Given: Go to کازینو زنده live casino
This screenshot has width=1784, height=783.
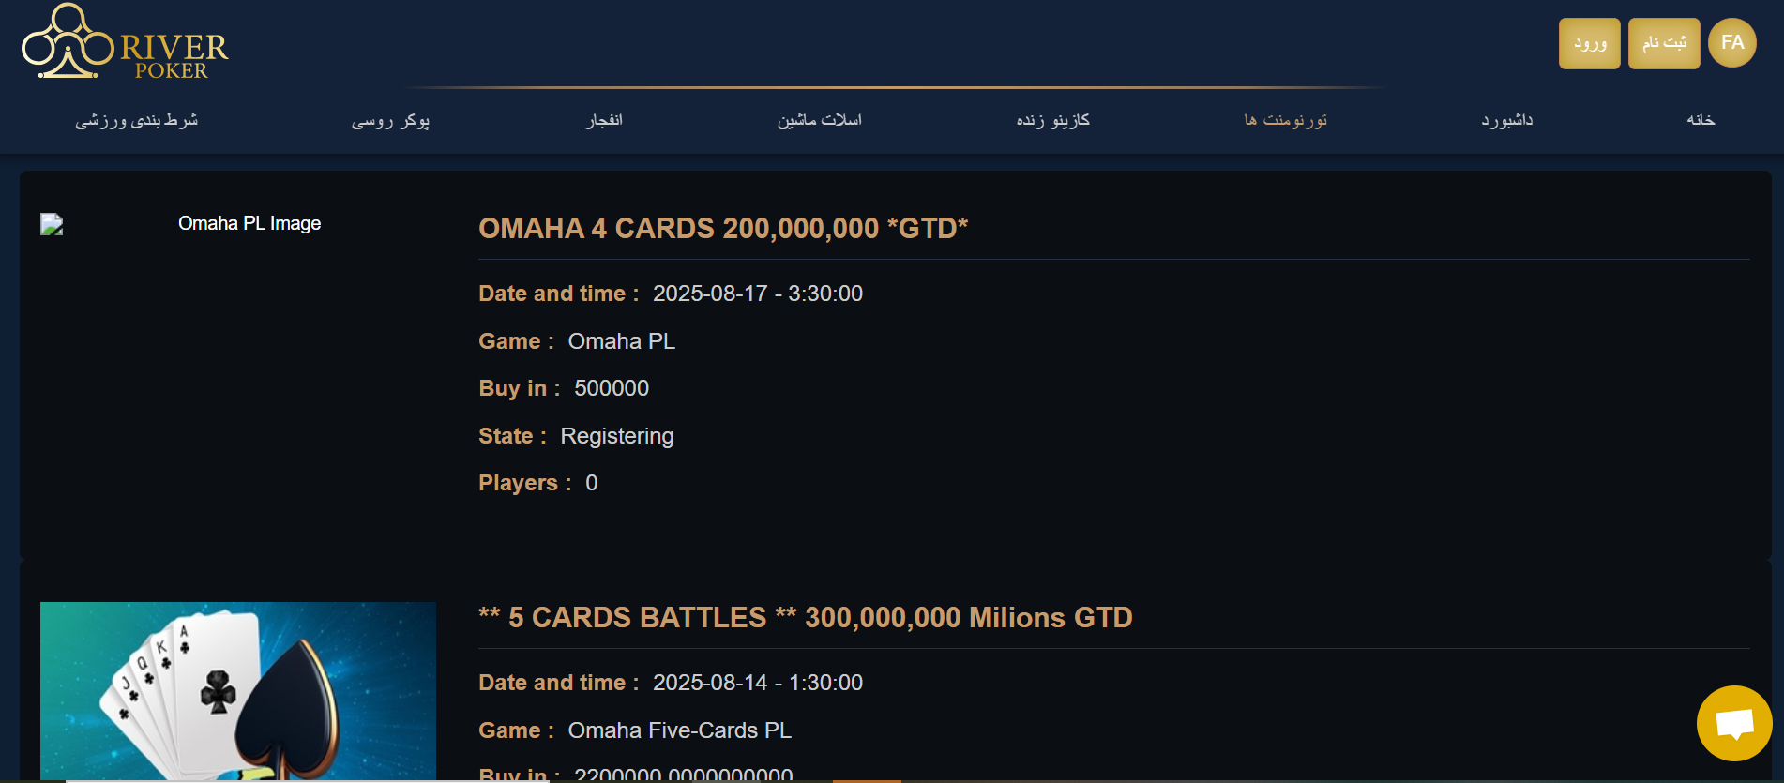Looking at the screenshot, I should [1052, 120].
